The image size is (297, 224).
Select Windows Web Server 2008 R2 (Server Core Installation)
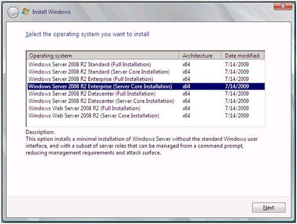click(146, 116)
